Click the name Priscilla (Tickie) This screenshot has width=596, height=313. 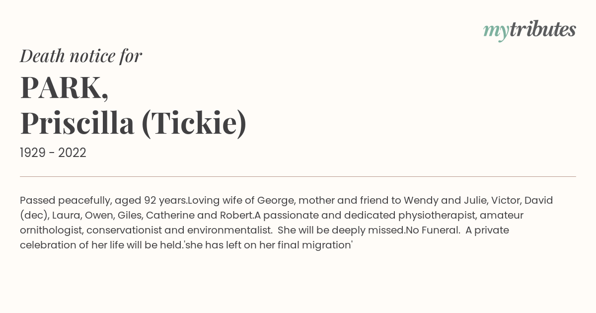[x=133, y=124]
